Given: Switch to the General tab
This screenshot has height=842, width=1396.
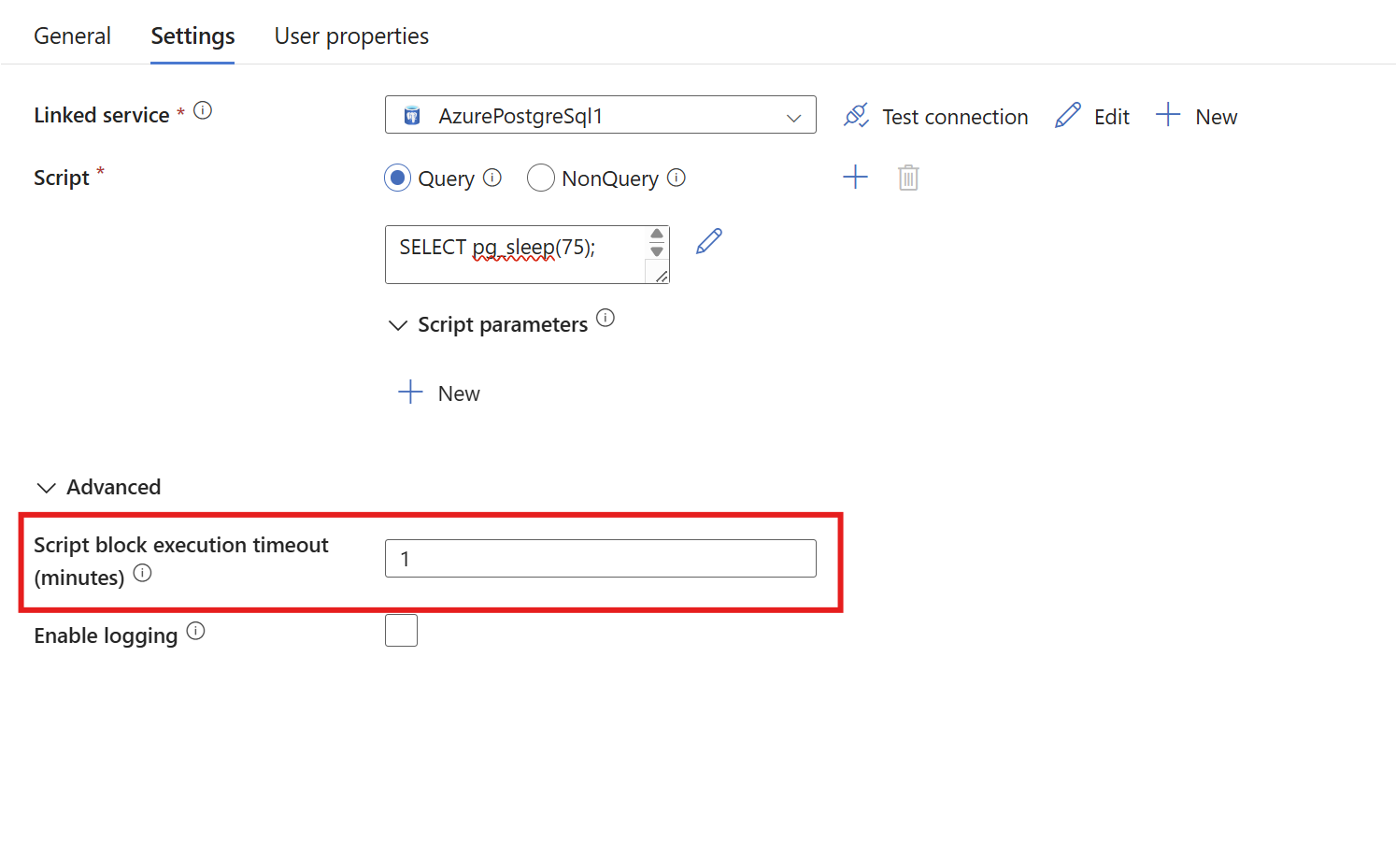Looking at the screenshot, I should tap(72, 36).
